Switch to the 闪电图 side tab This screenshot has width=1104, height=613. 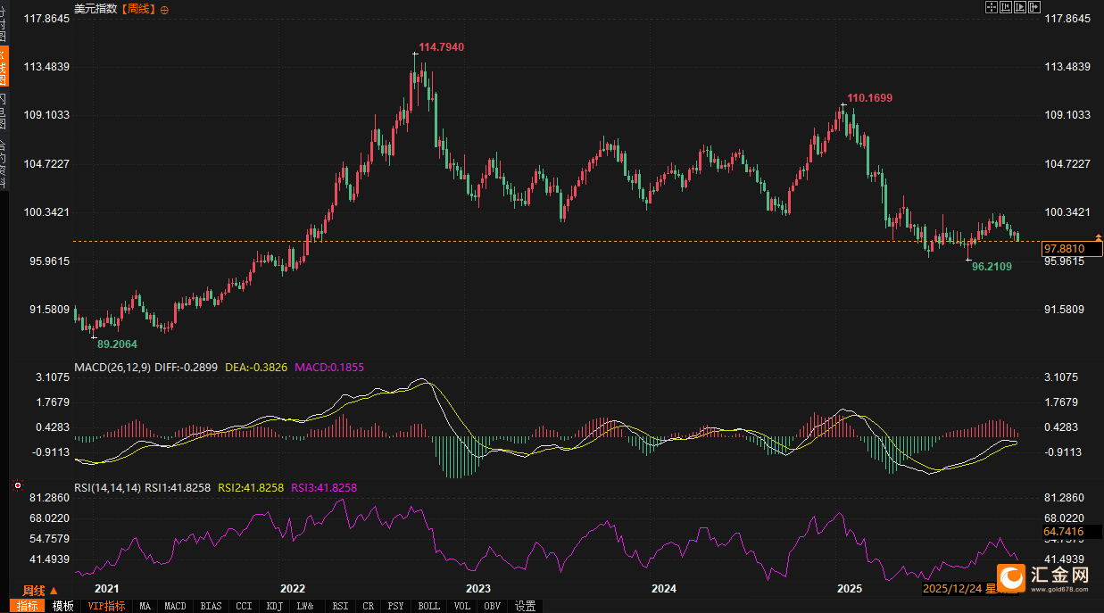pyautogui.click(x=3, y=111)
